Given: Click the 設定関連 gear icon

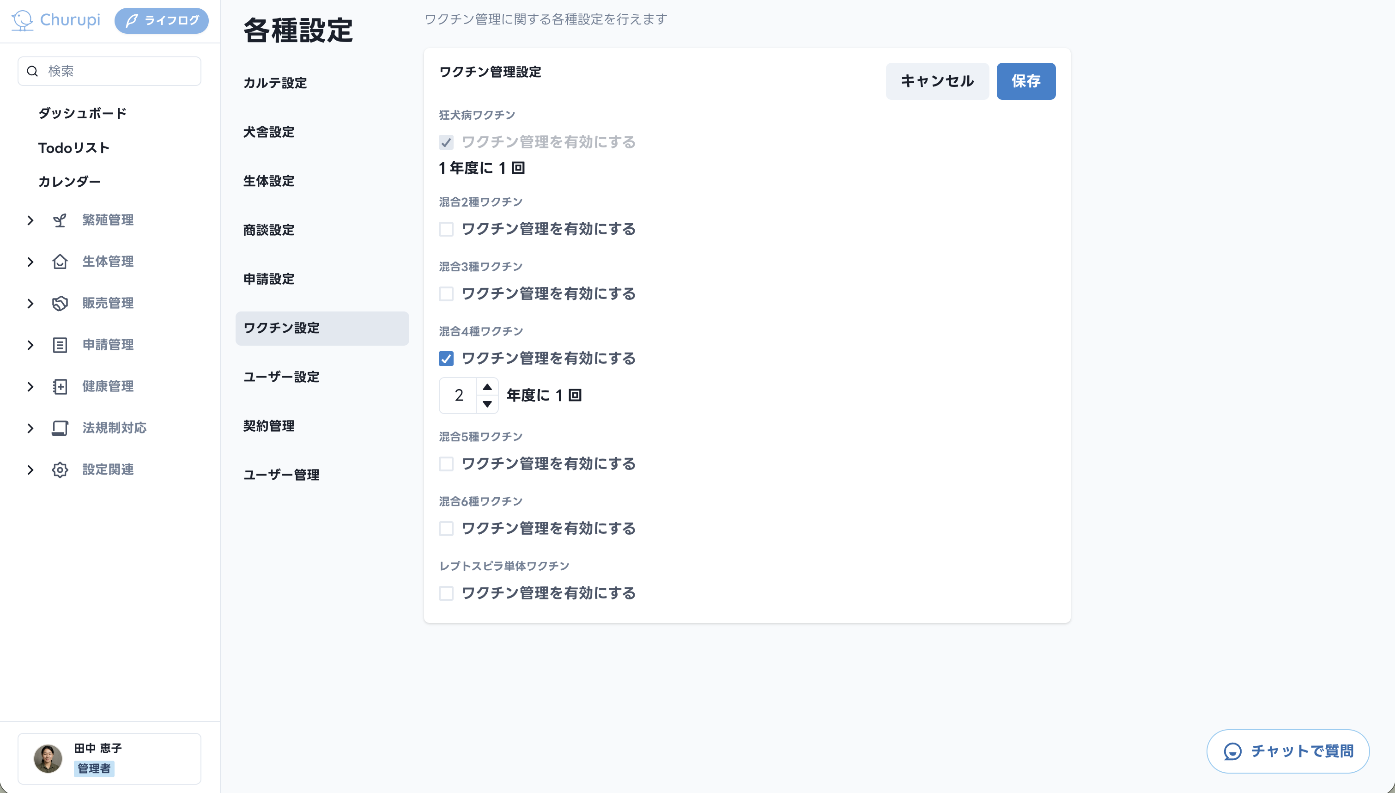Looking at the screenshot, I should pos(60,470).
